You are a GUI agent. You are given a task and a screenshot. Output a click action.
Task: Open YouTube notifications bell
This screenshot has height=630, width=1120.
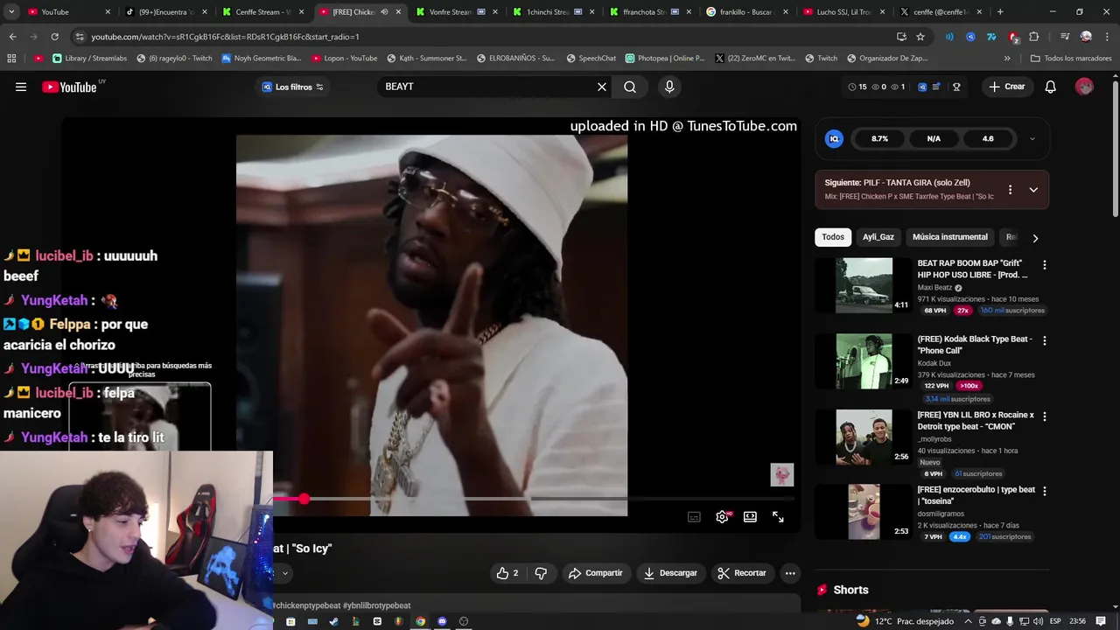pyautogui.click(x=1051, y=87)
